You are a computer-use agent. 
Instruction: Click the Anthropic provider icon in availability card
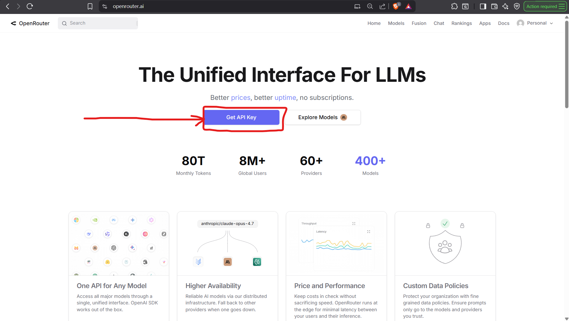pyautogui.click(x=228, y=262)
